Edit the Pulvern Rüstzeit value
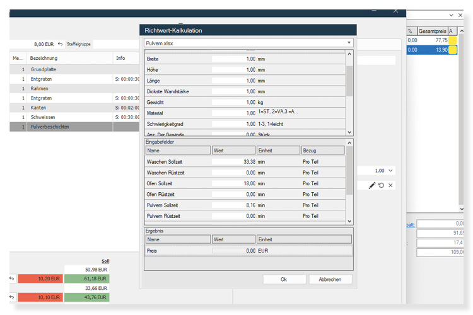Viewport: 473px width, 315px height. 234,216
